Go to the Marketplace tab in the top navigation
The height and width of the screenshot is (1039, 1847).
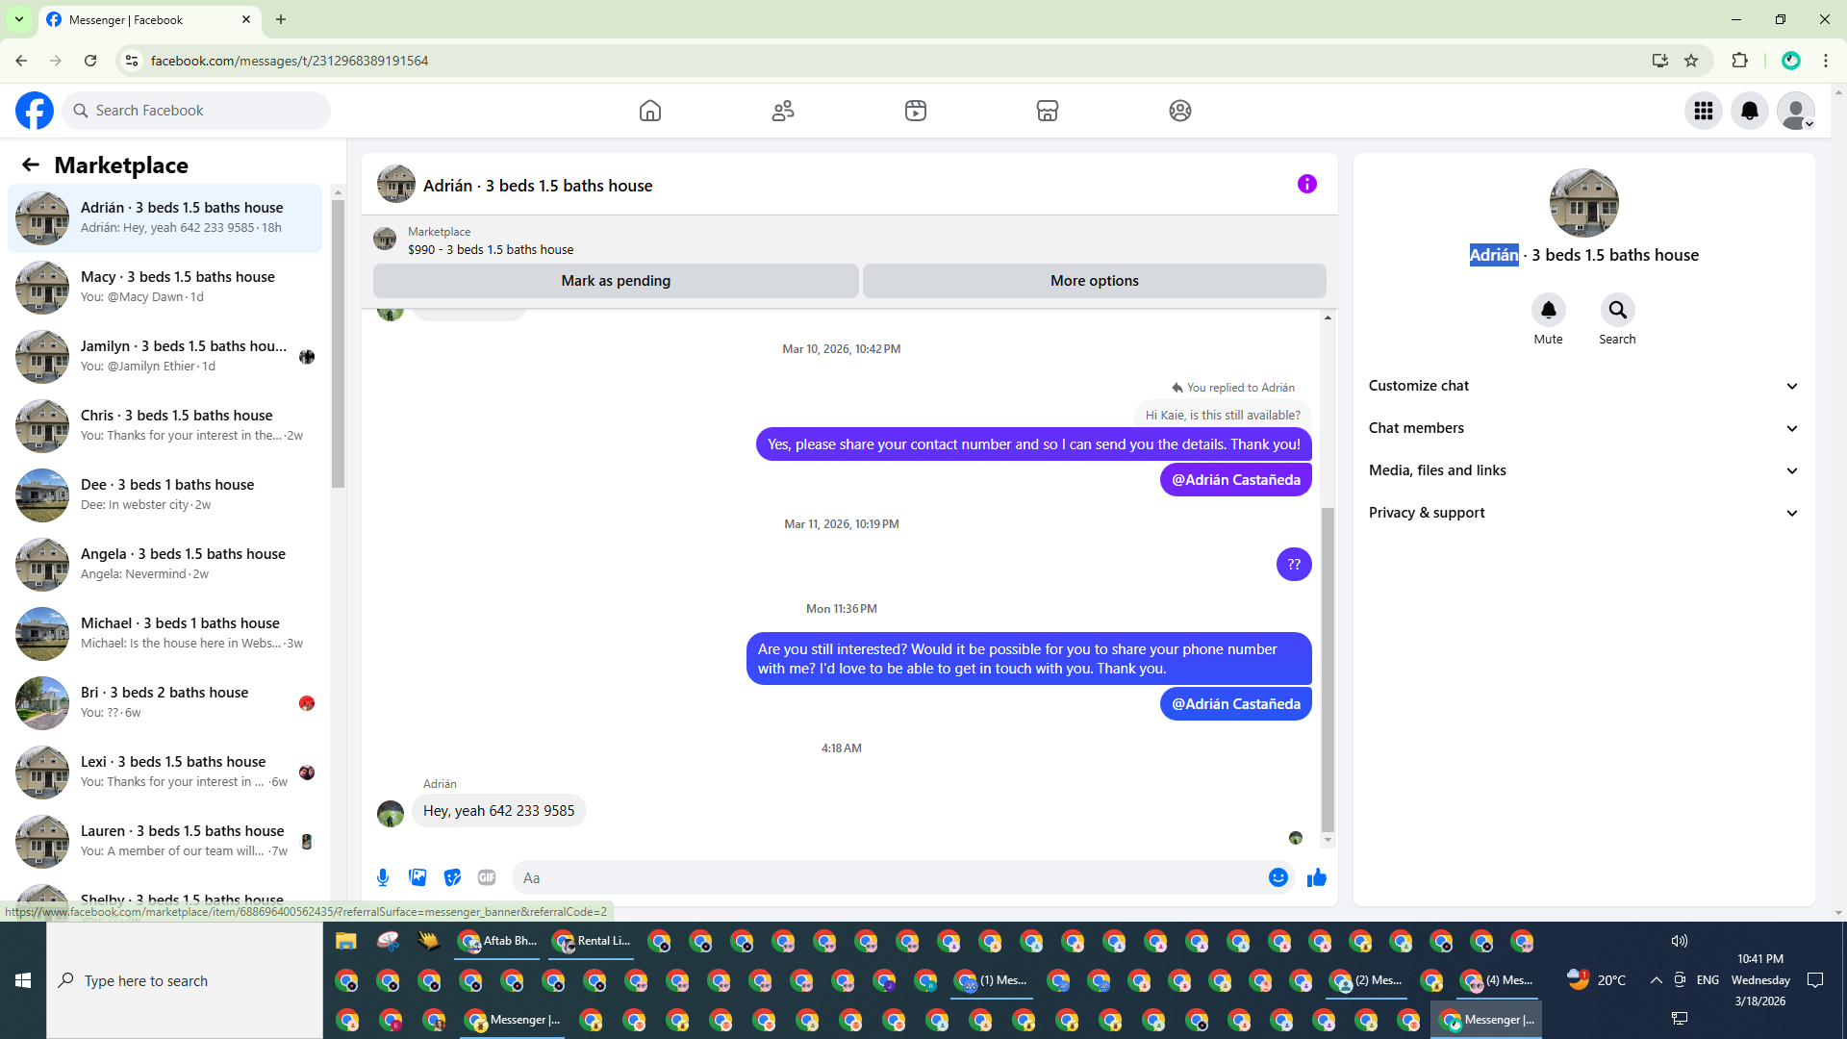point(1047,111)
